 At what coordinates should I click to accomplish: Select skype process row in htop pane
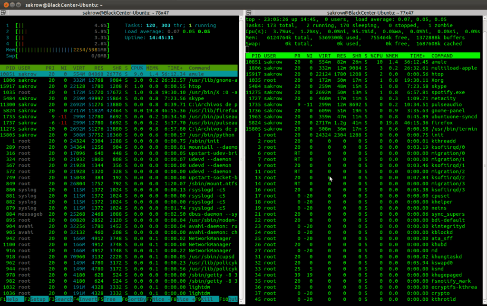[x=119, y=98]
